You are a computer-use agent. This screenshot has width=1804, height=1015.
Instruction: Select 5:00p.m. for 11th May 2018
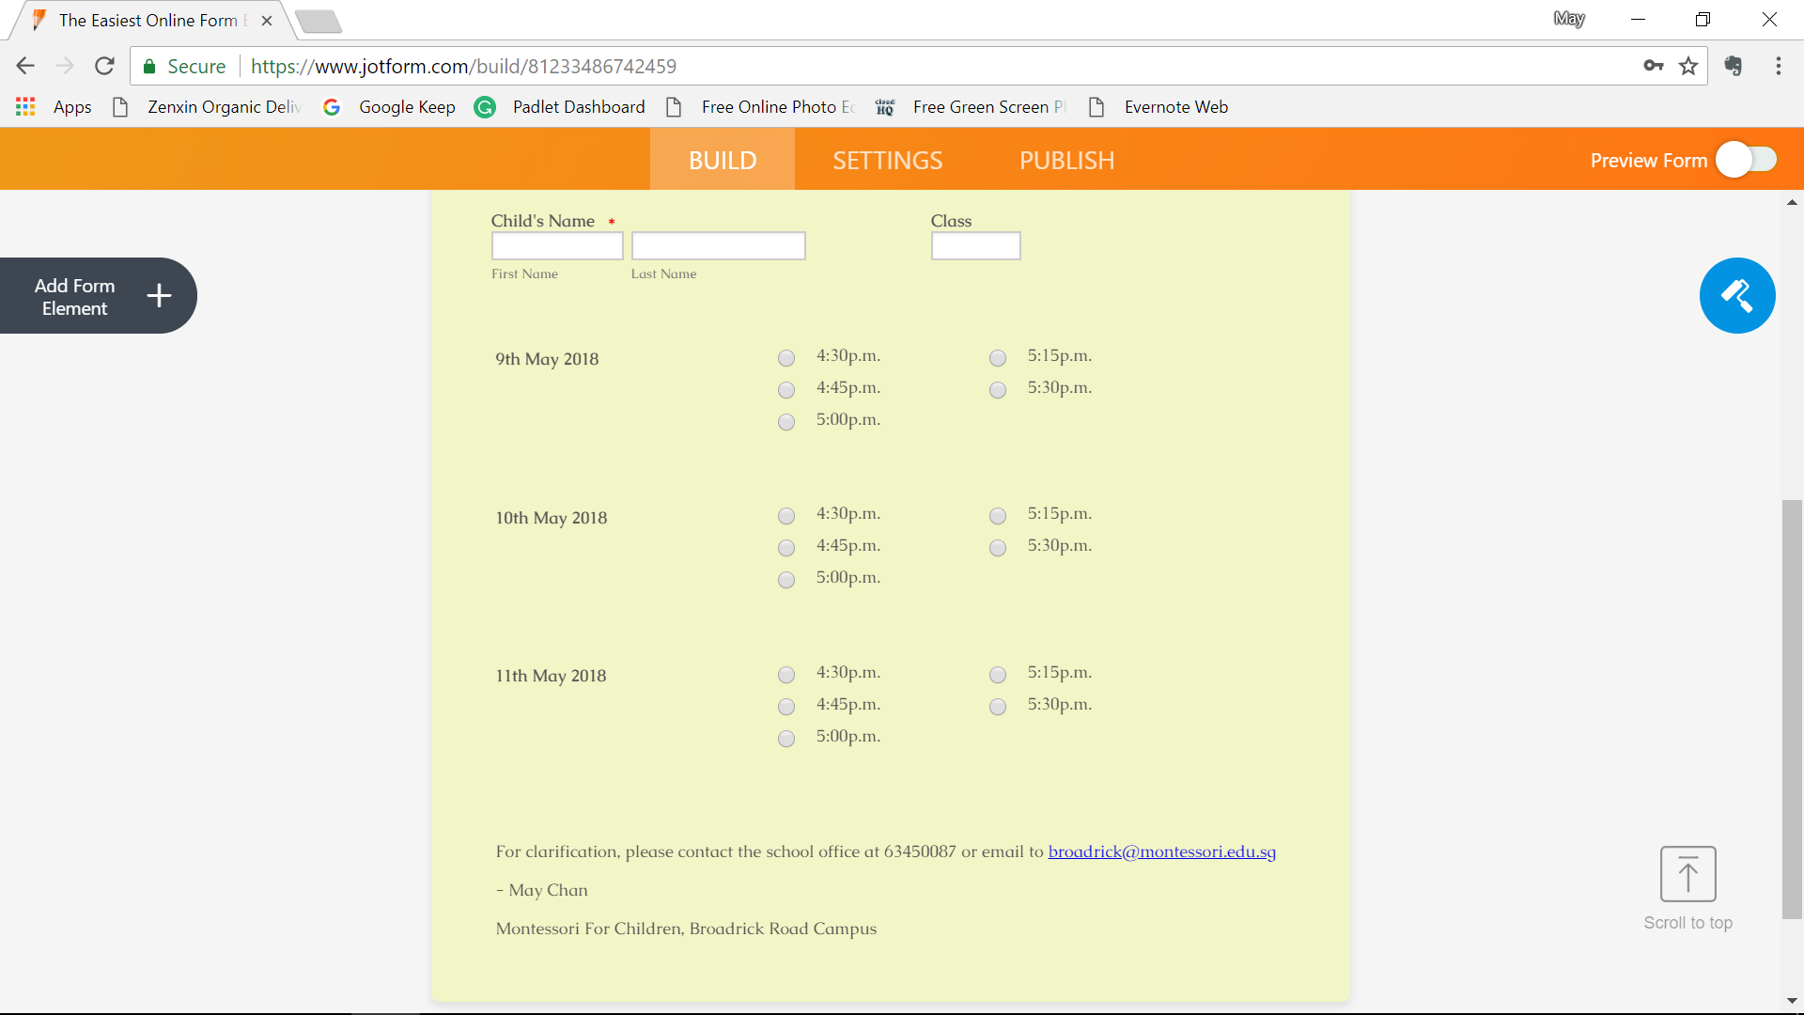[x=786, y=739]
